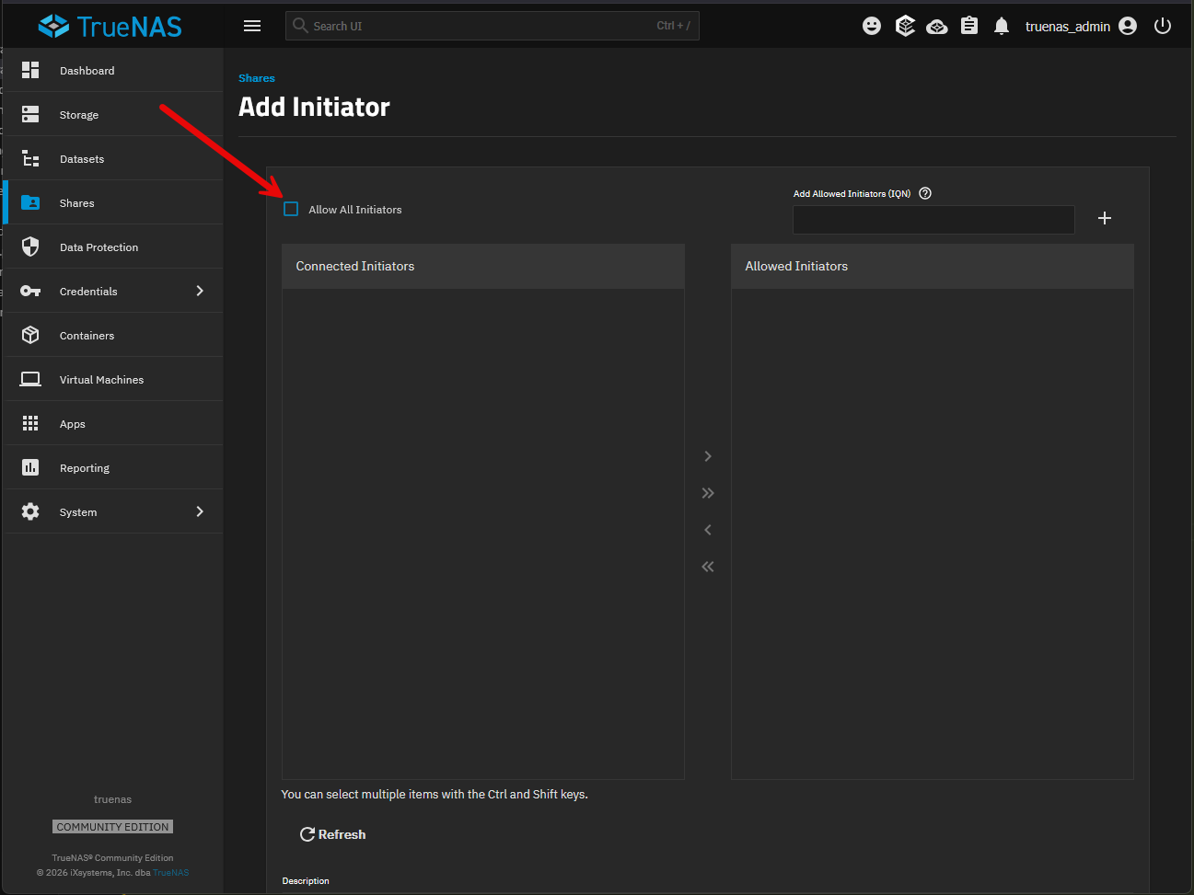Click the Apps grid icon

30,423
